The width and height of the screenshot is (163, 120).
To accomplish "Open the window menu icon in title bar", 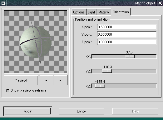I will (x=3, y=3).
